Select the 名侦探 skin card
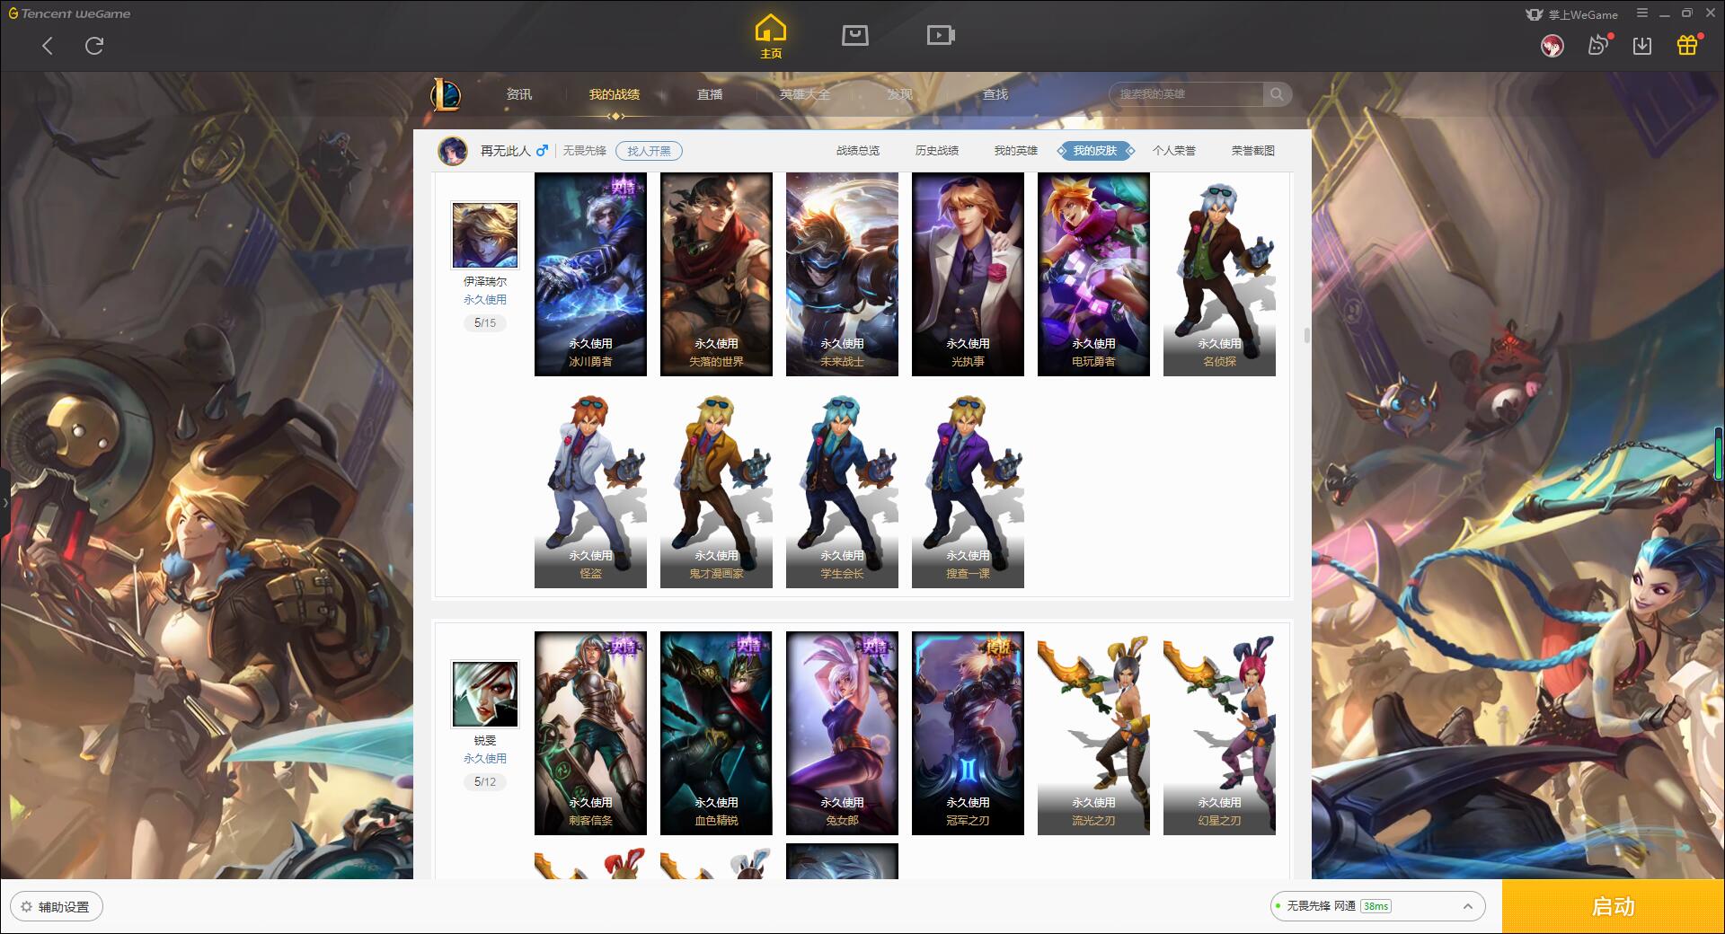 [x=1219, y=274]
